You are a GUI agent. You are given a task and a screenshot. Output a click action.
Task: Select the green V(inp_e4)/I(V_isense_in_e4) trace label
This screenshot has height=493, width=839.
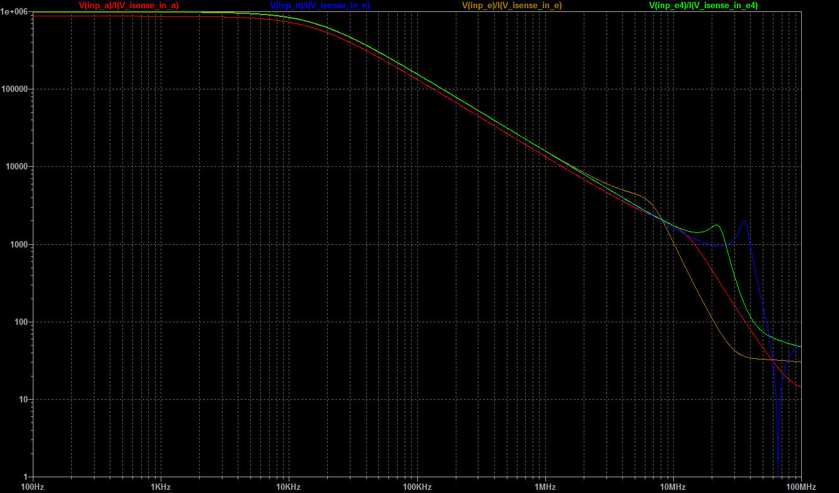pyautogui.click(x=703, y=5)
